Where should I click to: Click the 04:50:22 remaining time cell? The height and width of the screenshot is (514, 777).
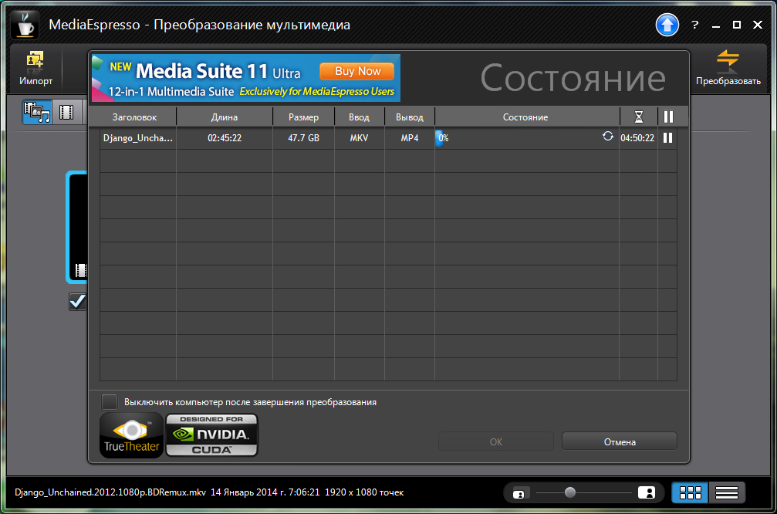pyautogui.click(x=638, y=138)
